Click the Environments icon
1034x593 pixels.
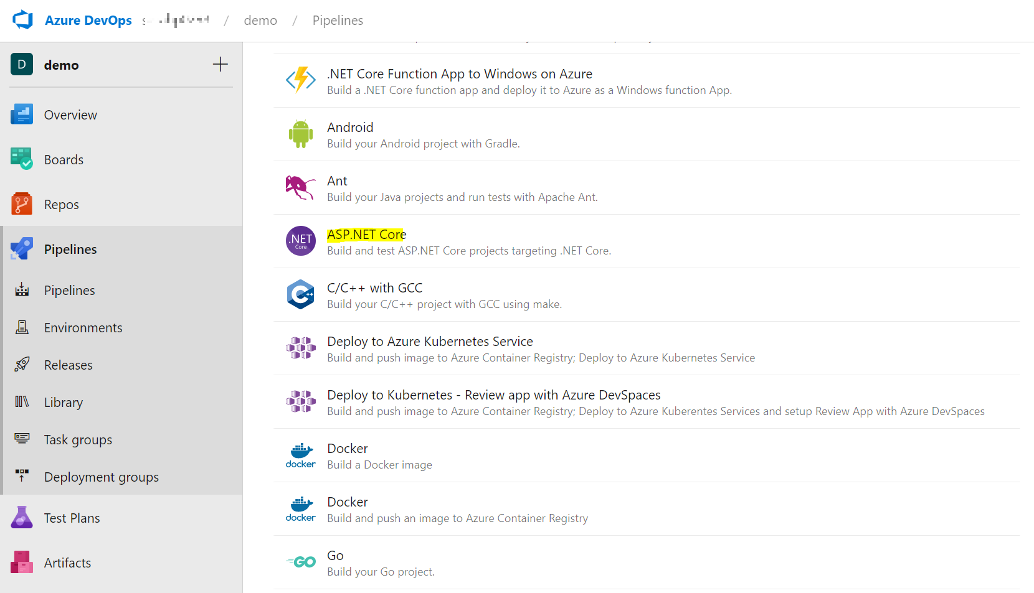tap(22, 327)
